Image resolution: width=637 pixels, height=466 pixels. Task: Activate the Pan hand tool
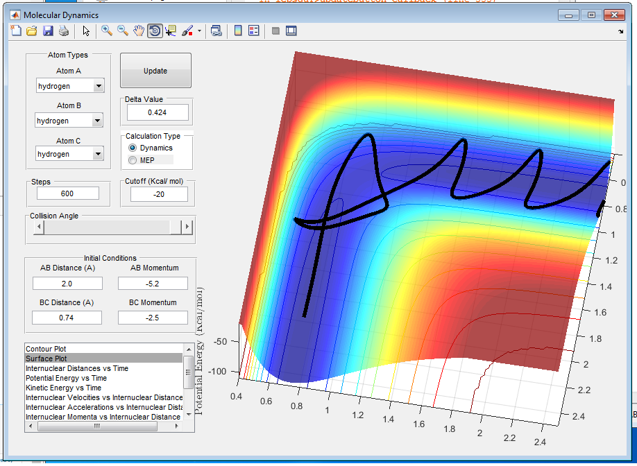point(139,31)
